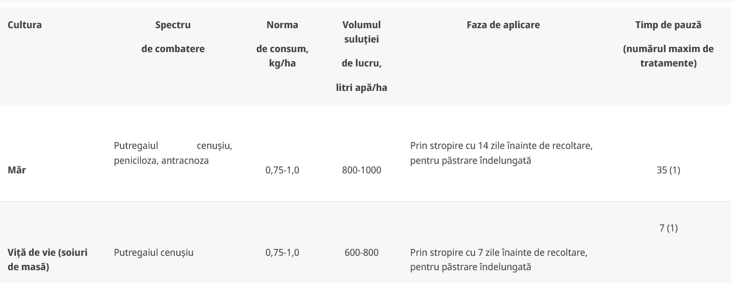Select the 7 (1) pause time value
735x284 pixels.
[668, 228]
